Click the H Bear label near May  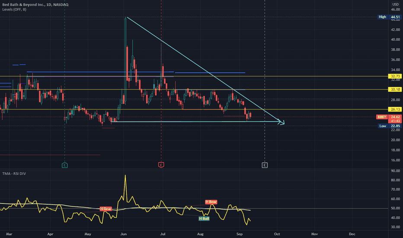[x=106, y=209]
